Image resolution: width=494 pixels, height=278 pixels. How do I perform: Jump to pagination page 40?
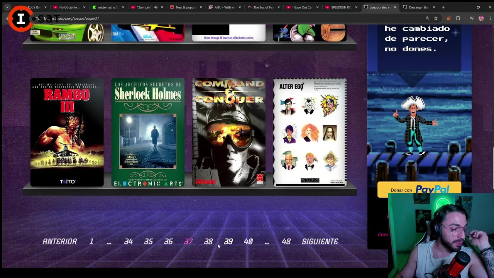248,241
